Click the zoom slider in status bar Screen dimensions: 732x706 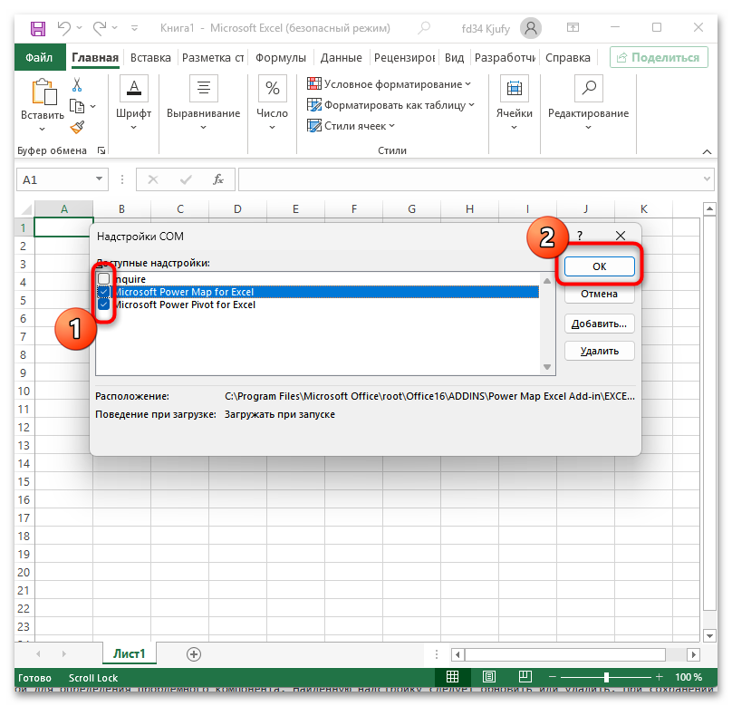605,677
